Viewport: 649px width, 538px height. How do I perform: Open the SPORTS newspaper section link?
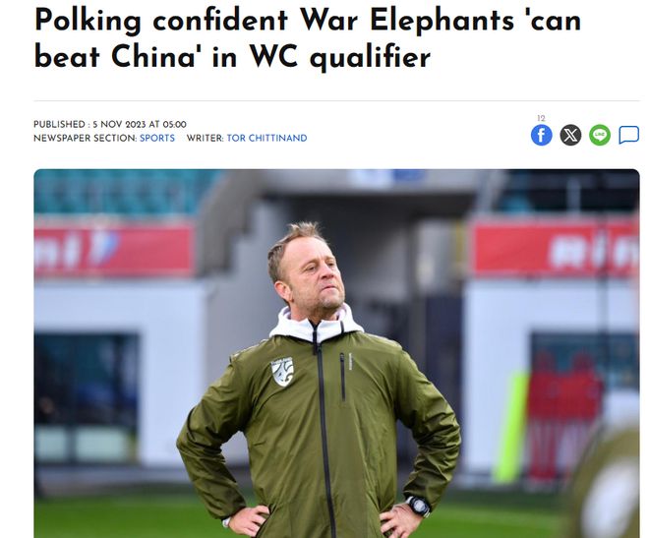pyautogui.click(x=157, y=139)
